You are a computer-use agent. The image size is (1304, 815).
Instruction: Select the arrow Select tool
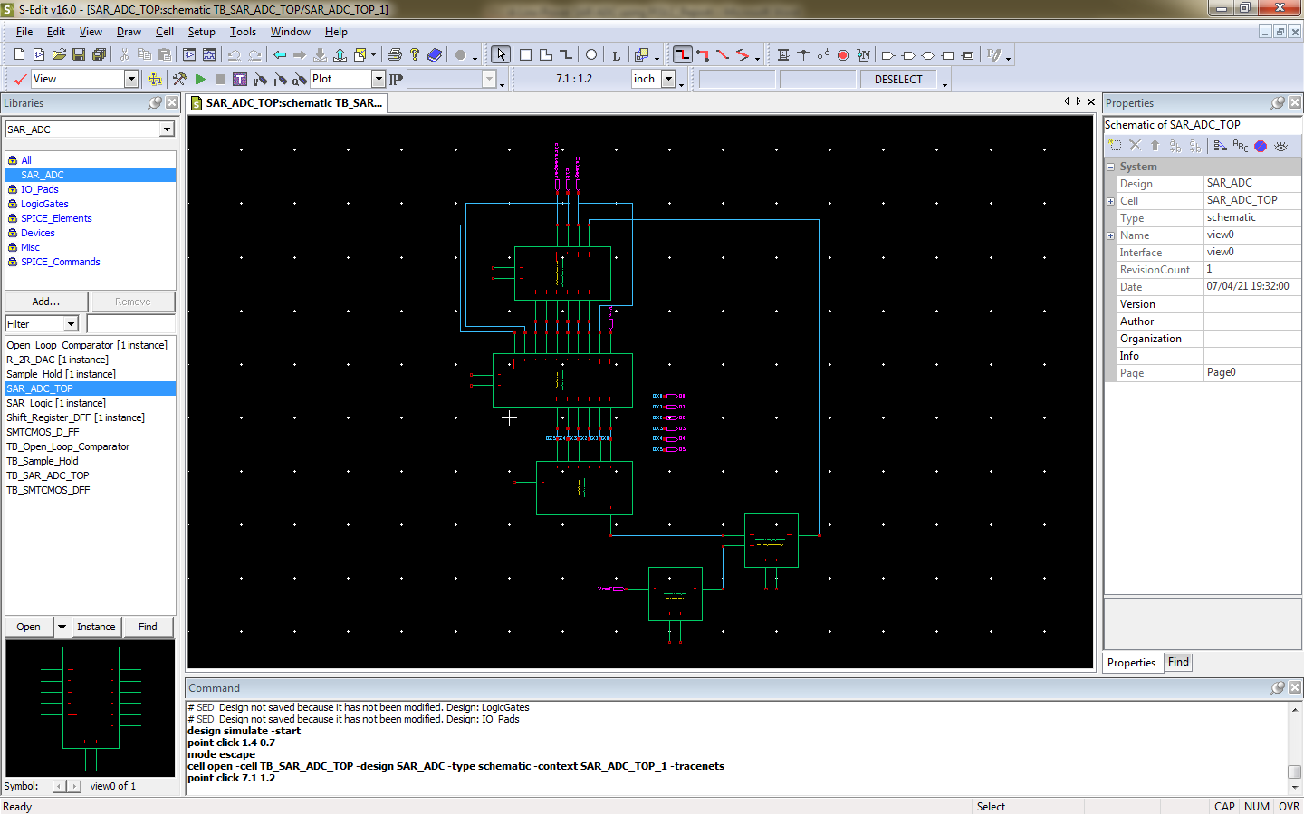point(501,55)
